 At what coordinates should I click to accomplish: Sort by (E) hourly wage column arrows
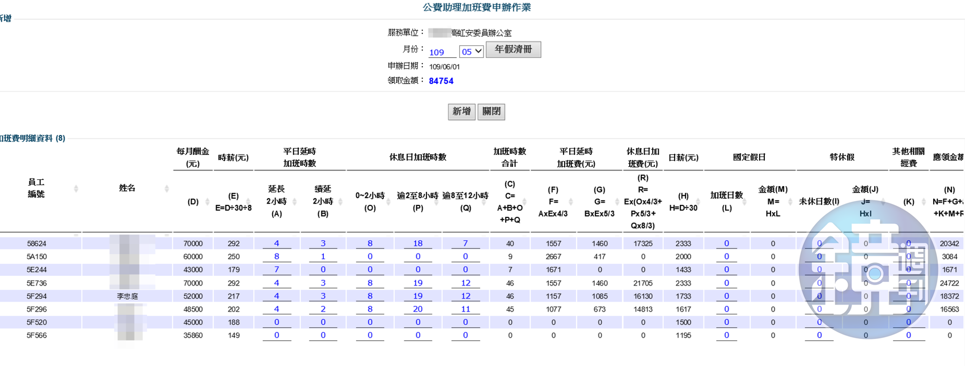(248, 202)
